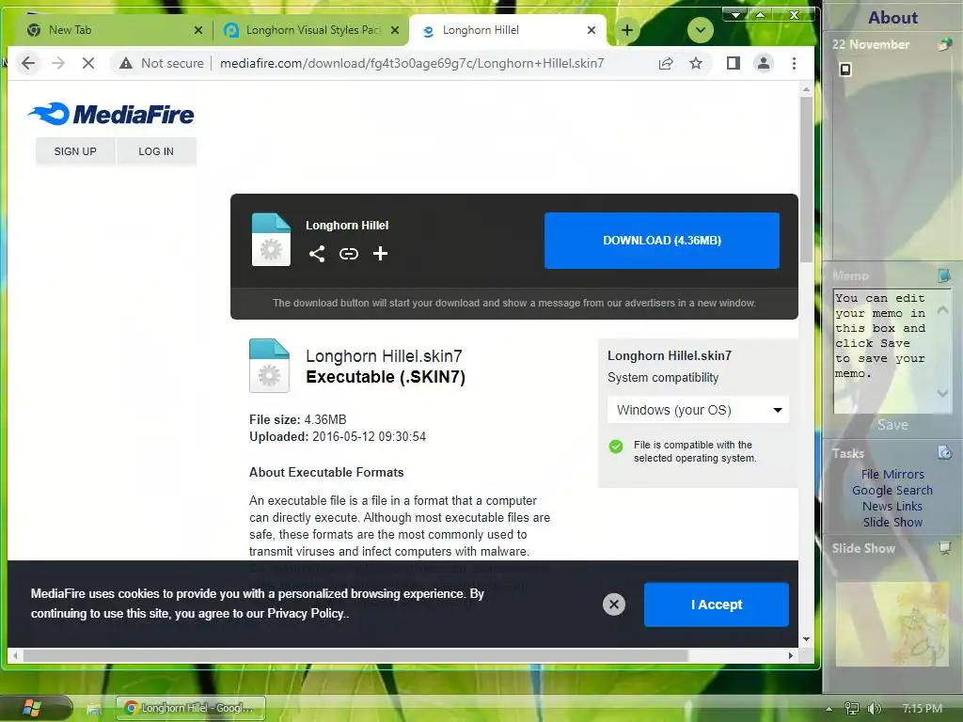Click the share icon under Longhorn Hillel
This screenshot has height=722, width=963.
point(317,254)
